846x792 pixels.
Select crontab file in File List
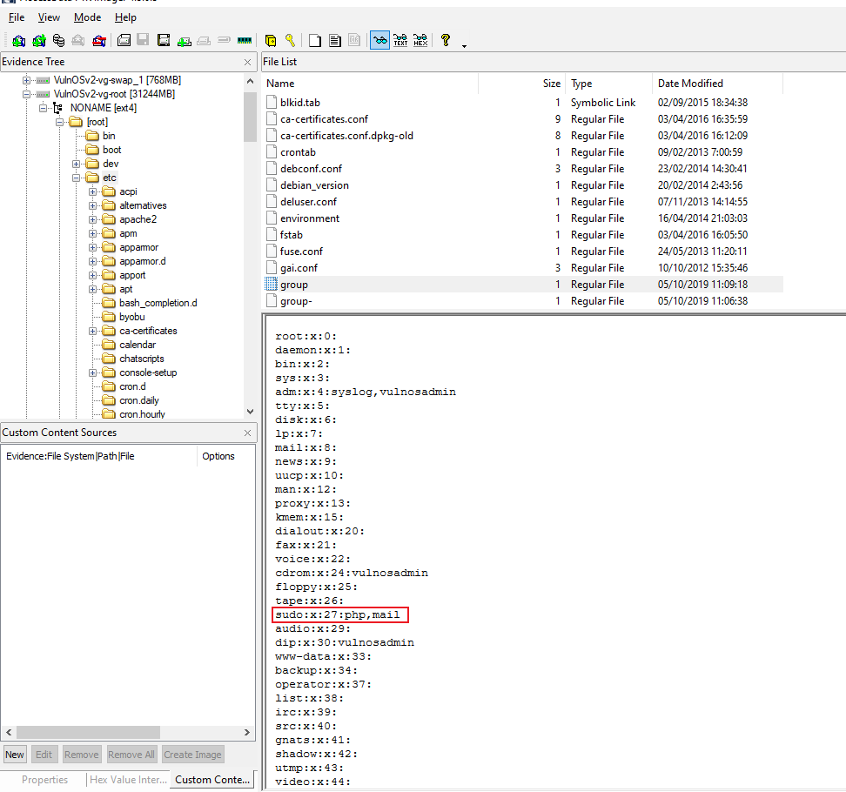tap(297, 152)
